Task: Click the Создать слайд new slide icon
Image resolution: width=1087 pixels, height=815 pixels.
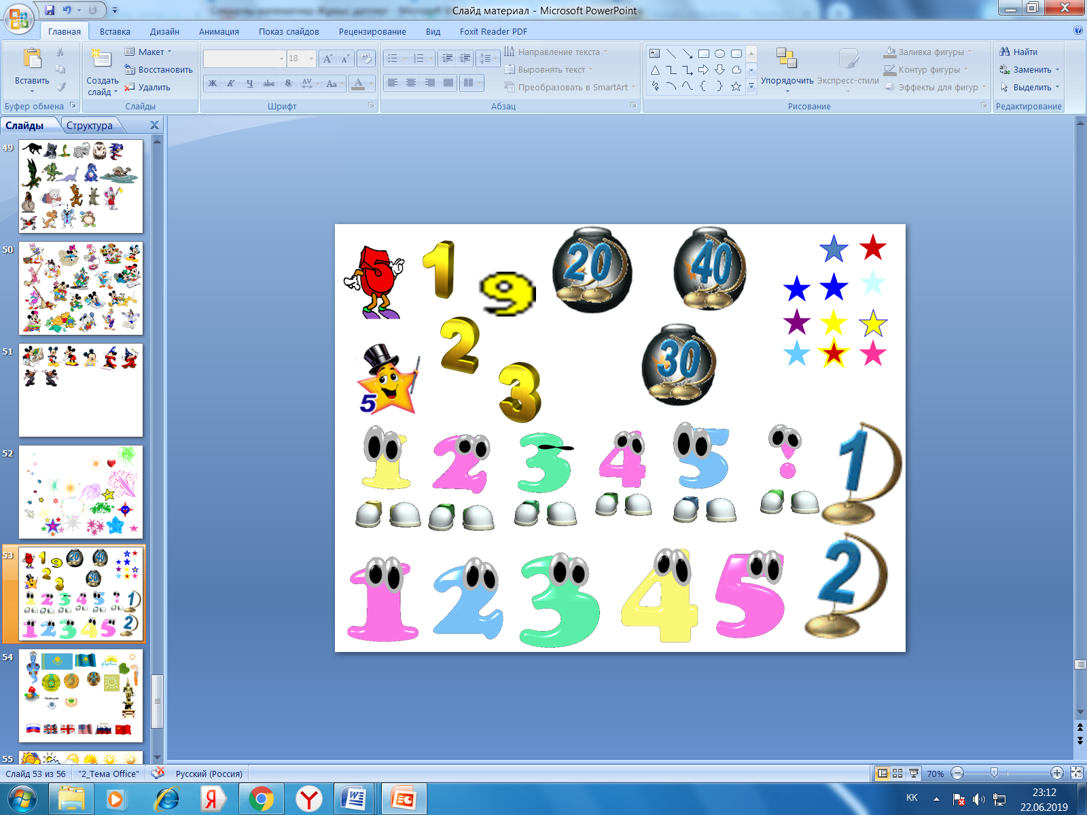Action: (101, 59)
